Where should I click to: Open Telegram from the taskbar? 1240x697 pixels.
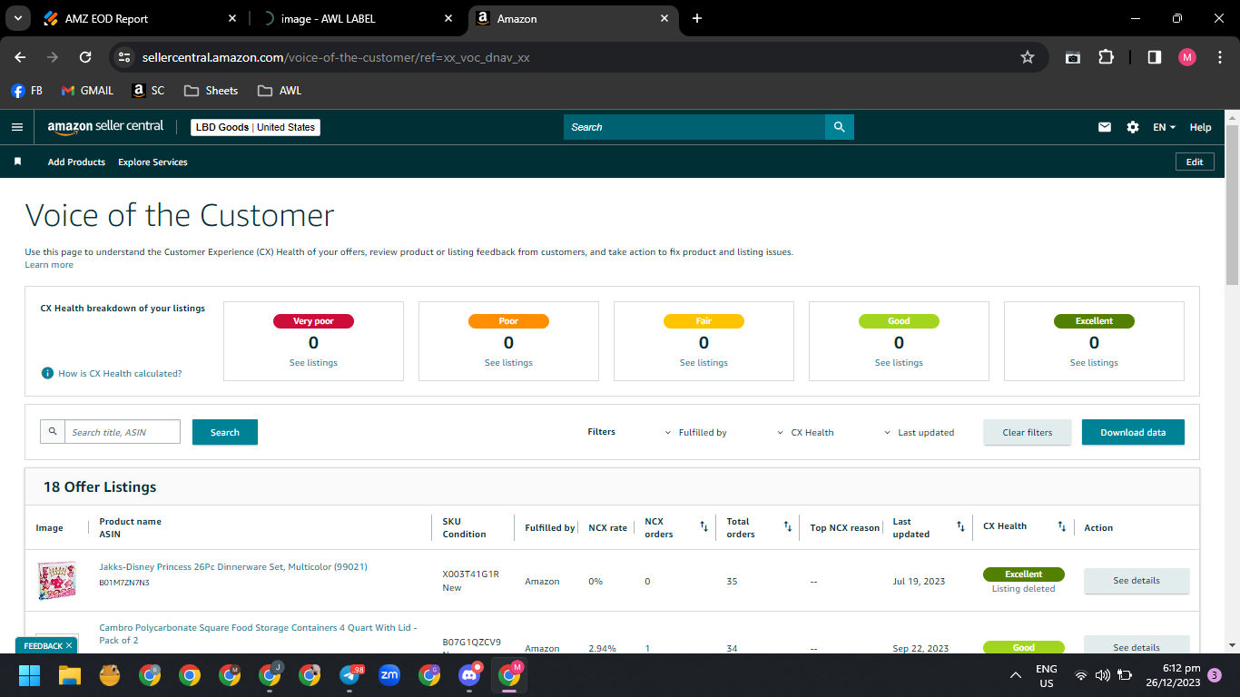coord(350,675)
